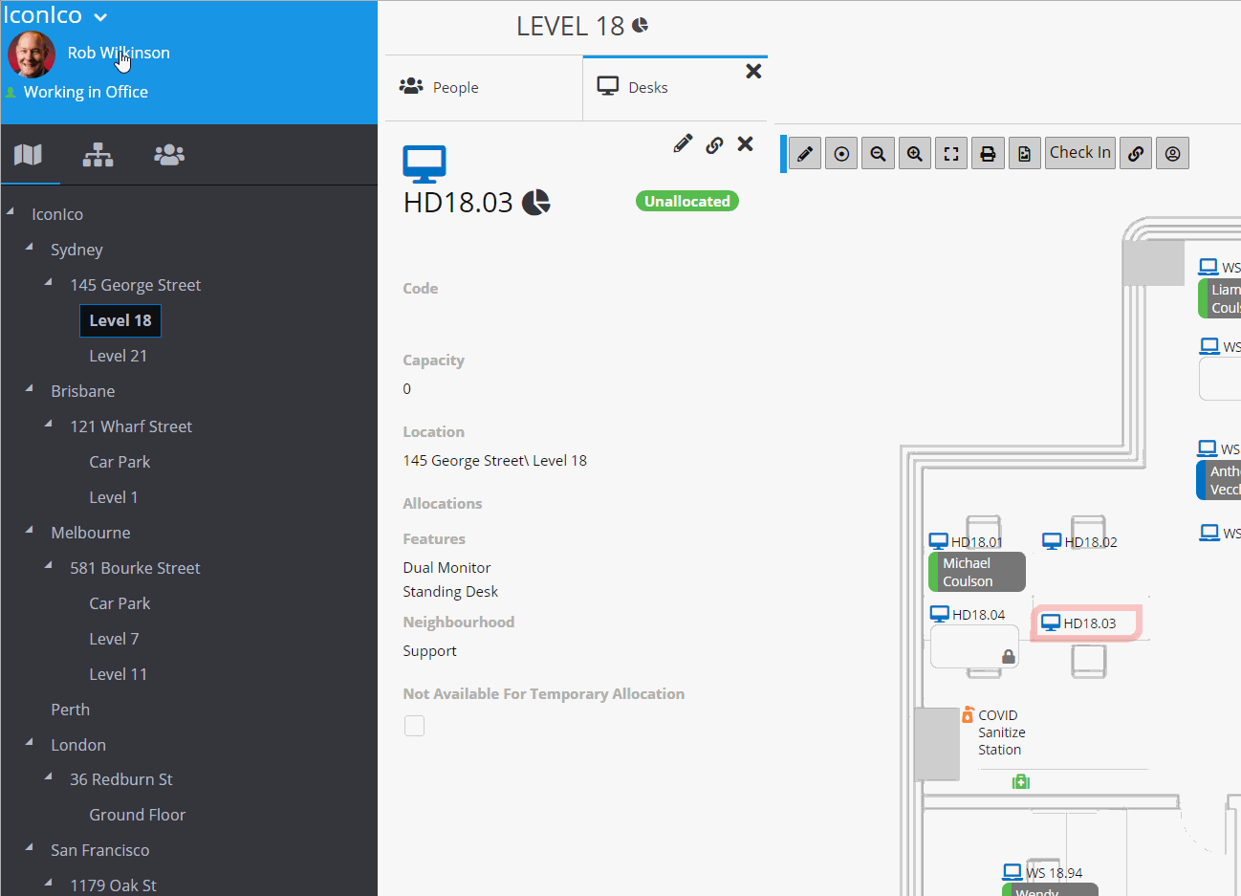The height and width of the screenshot is (896, 1241).
Task: Click the Zoom In magnifier on the toolbar
Action: pyautogui.click(x=914, y=153)
